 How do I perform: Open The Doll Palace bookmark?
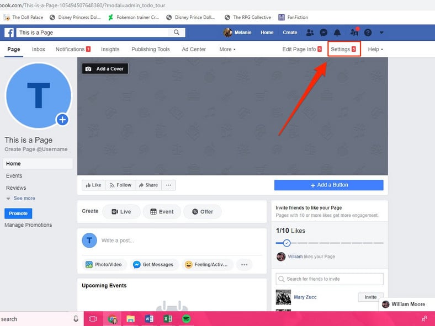click(x=23, y=17)
